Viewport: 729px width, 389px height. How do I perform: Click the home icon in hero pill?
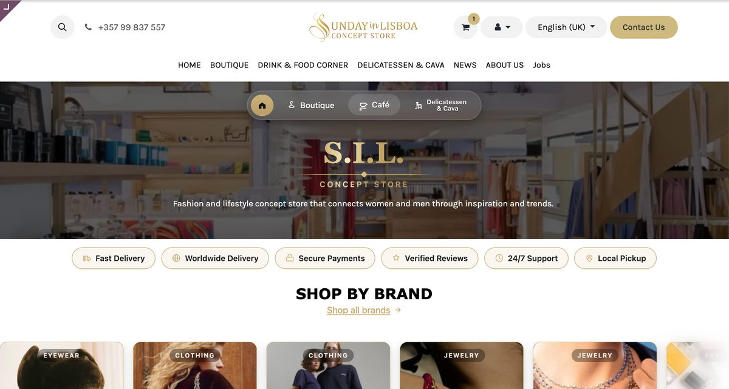click(x=262, y=105)
